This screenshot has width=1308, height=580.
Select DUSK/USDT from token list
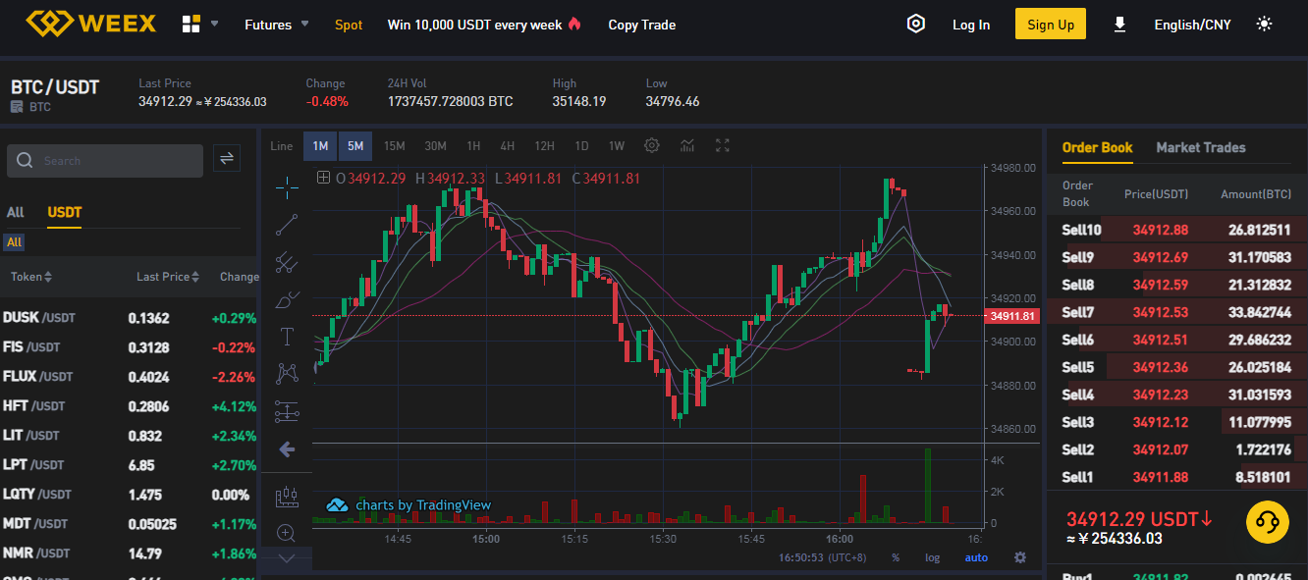[129, 318]
